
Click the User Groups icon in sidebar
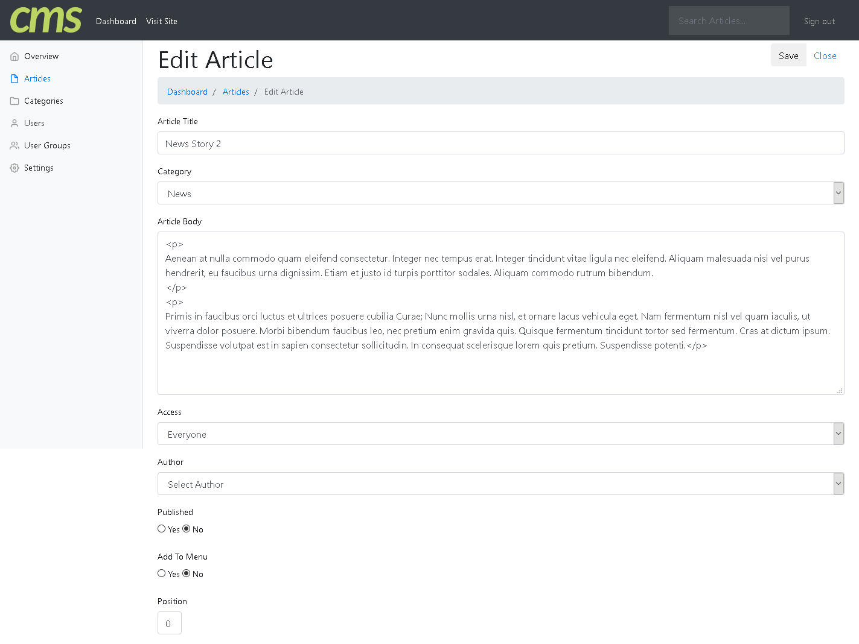pyautogui.click(x=14, y=146)
